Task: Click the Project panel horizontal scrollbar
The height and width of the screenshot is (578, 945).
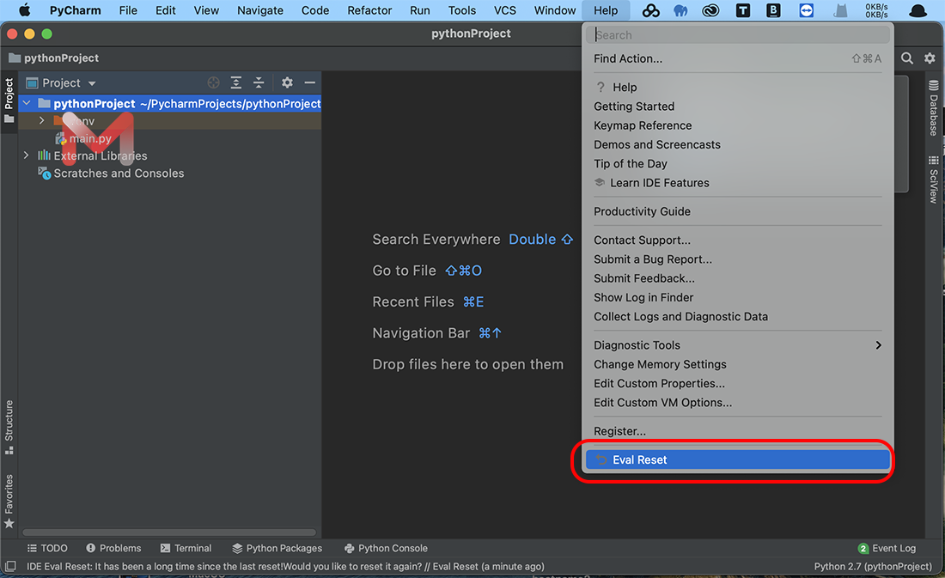Action: click(169, 532)
